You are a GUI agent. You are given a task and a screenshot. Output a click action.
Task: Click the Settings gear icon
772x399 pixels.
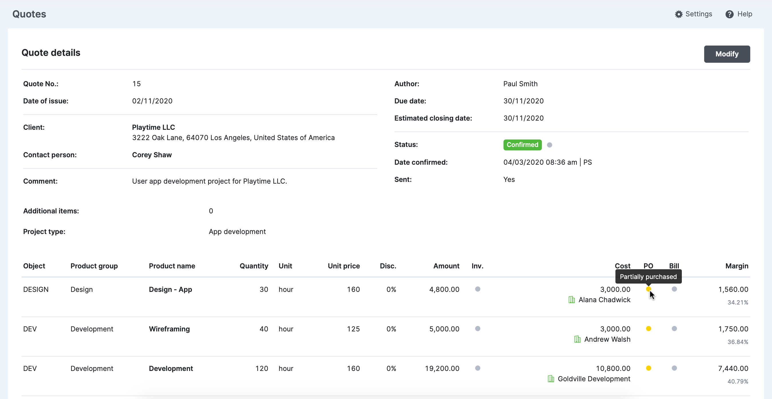[678, 14]
